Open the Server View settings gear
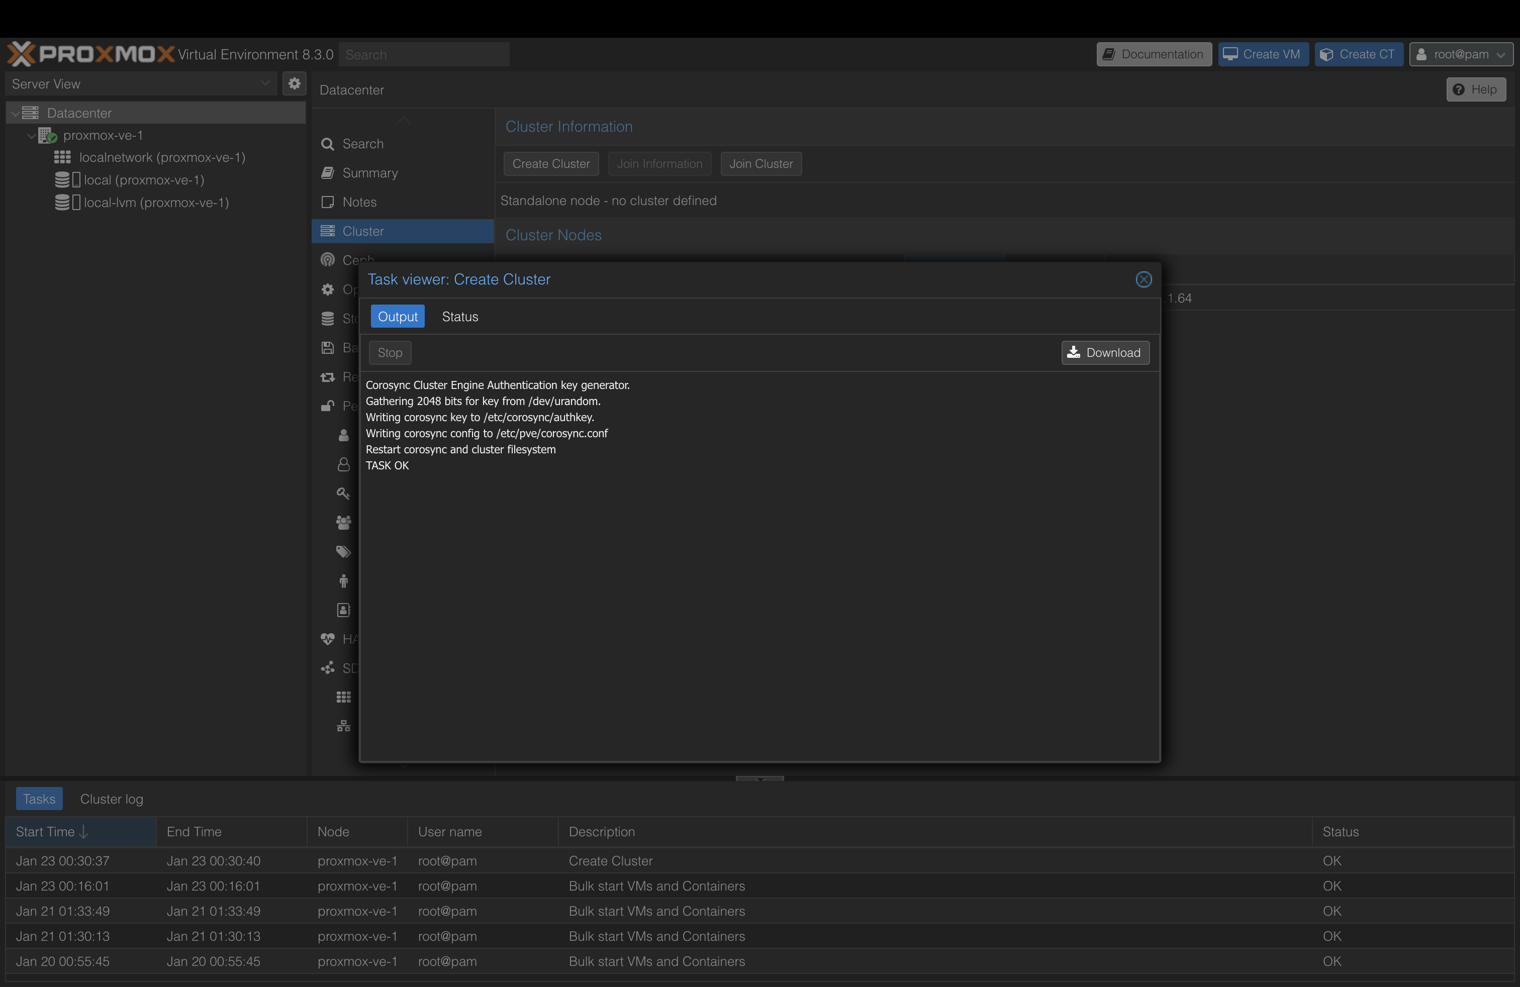Screen dimensions: 1520x987 click(294, 83)
